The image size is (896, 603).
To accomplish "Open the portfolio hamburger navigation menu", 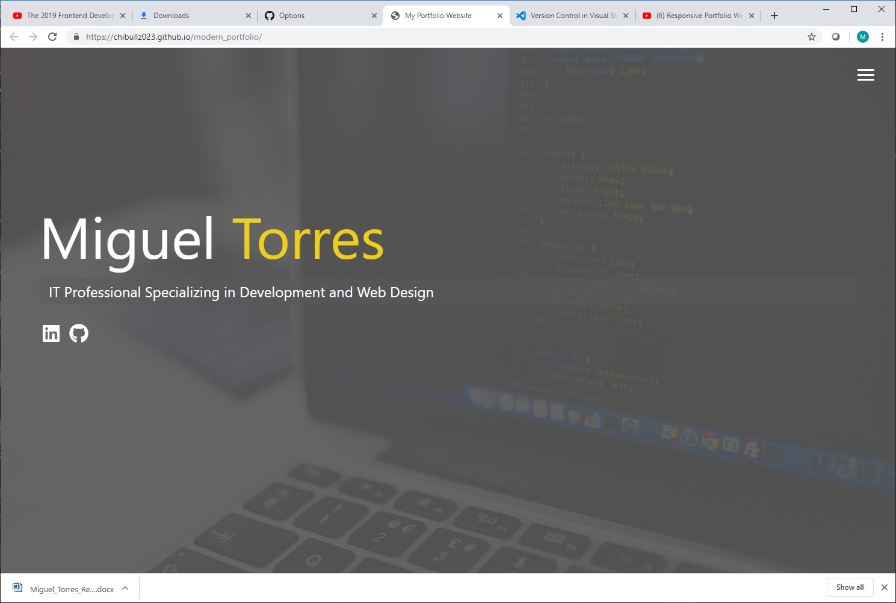I will click(x=865, y=75).
